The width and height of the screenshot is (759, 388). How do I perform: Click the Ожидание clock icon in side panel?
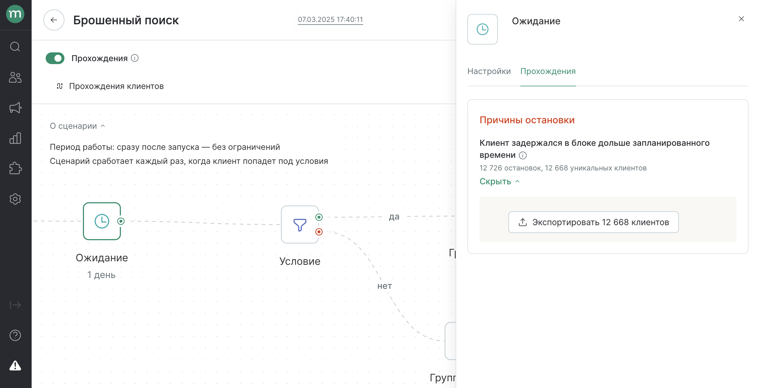[x=483, y=30]
